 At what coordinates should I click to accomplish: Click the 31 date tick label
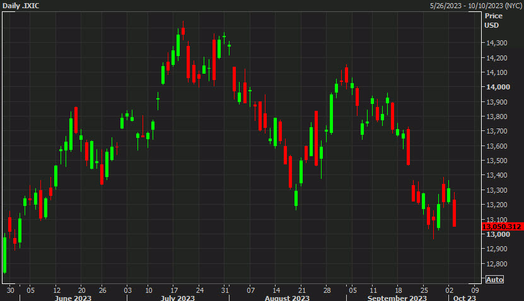tap(225, 290)
